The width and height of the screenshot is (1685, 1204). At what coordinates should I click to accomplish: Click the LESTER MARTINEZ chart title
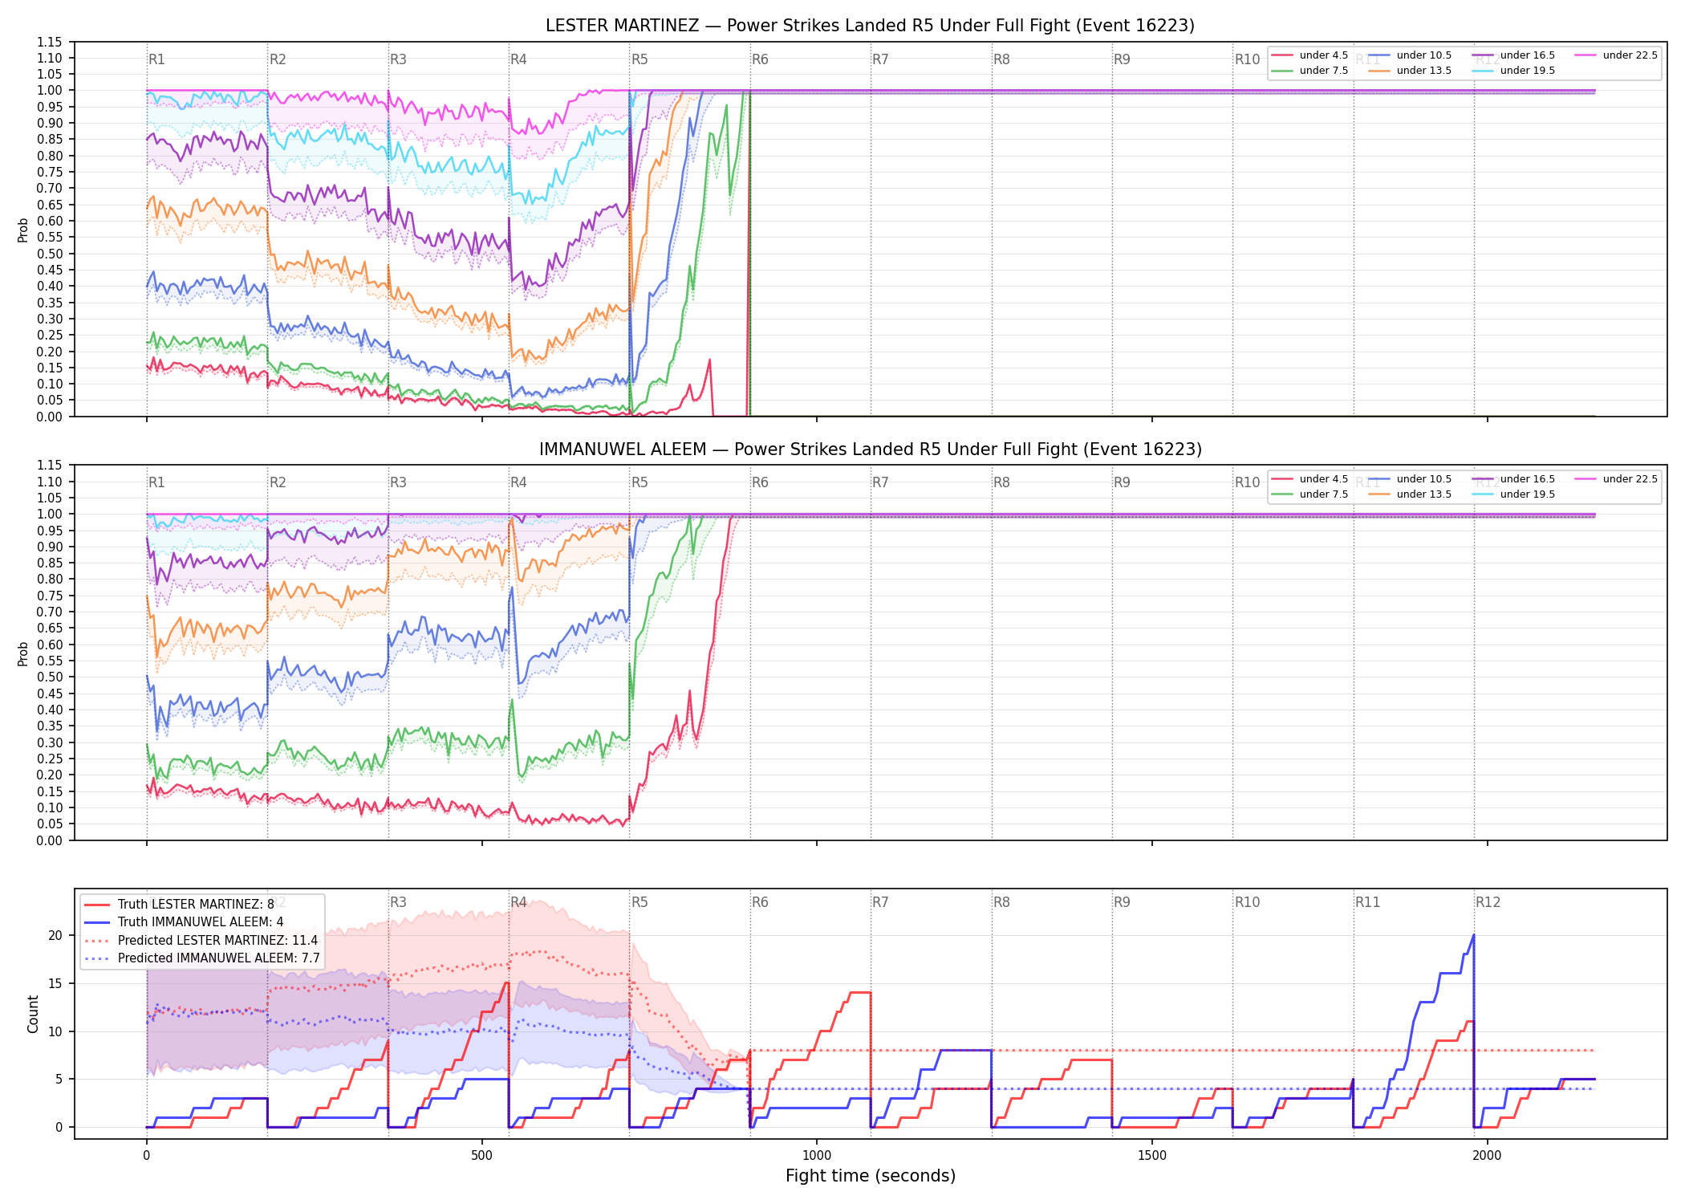[x=870, y=26]
